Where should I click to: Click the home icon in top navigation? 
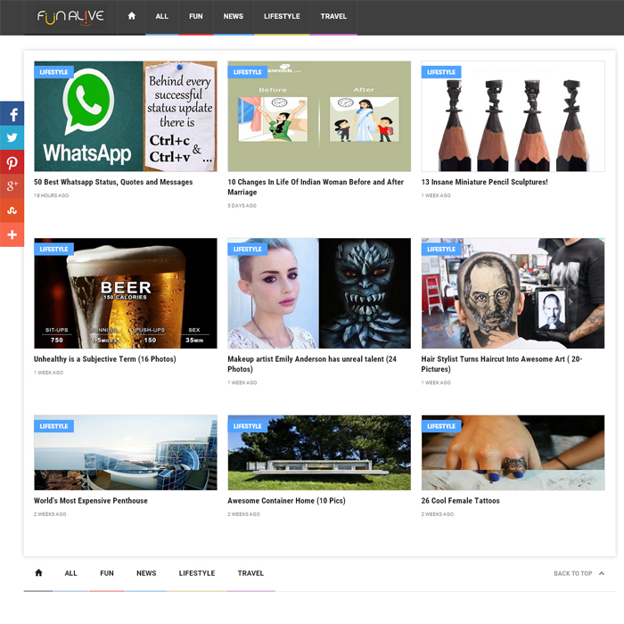132,16
